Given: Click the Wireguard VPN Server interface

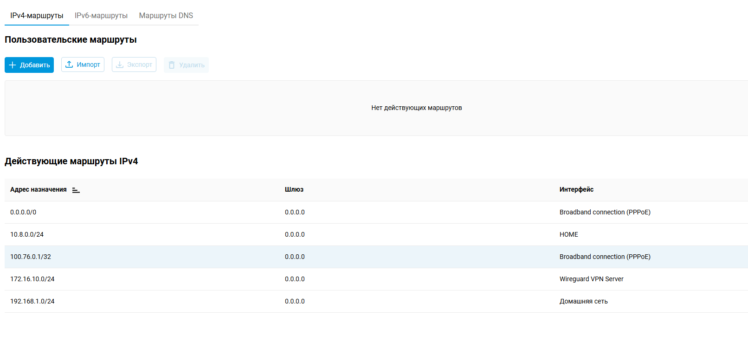Looking at the screenshot, I should coord(591,279).
